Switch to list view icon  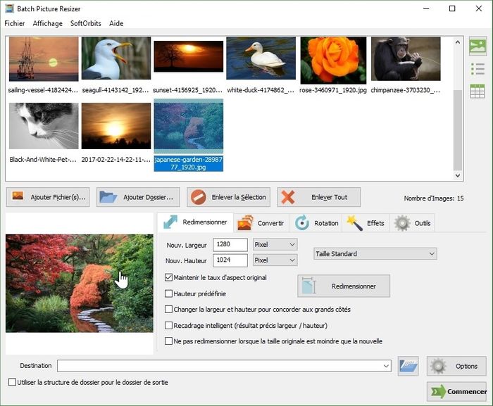tap(478, 69)
